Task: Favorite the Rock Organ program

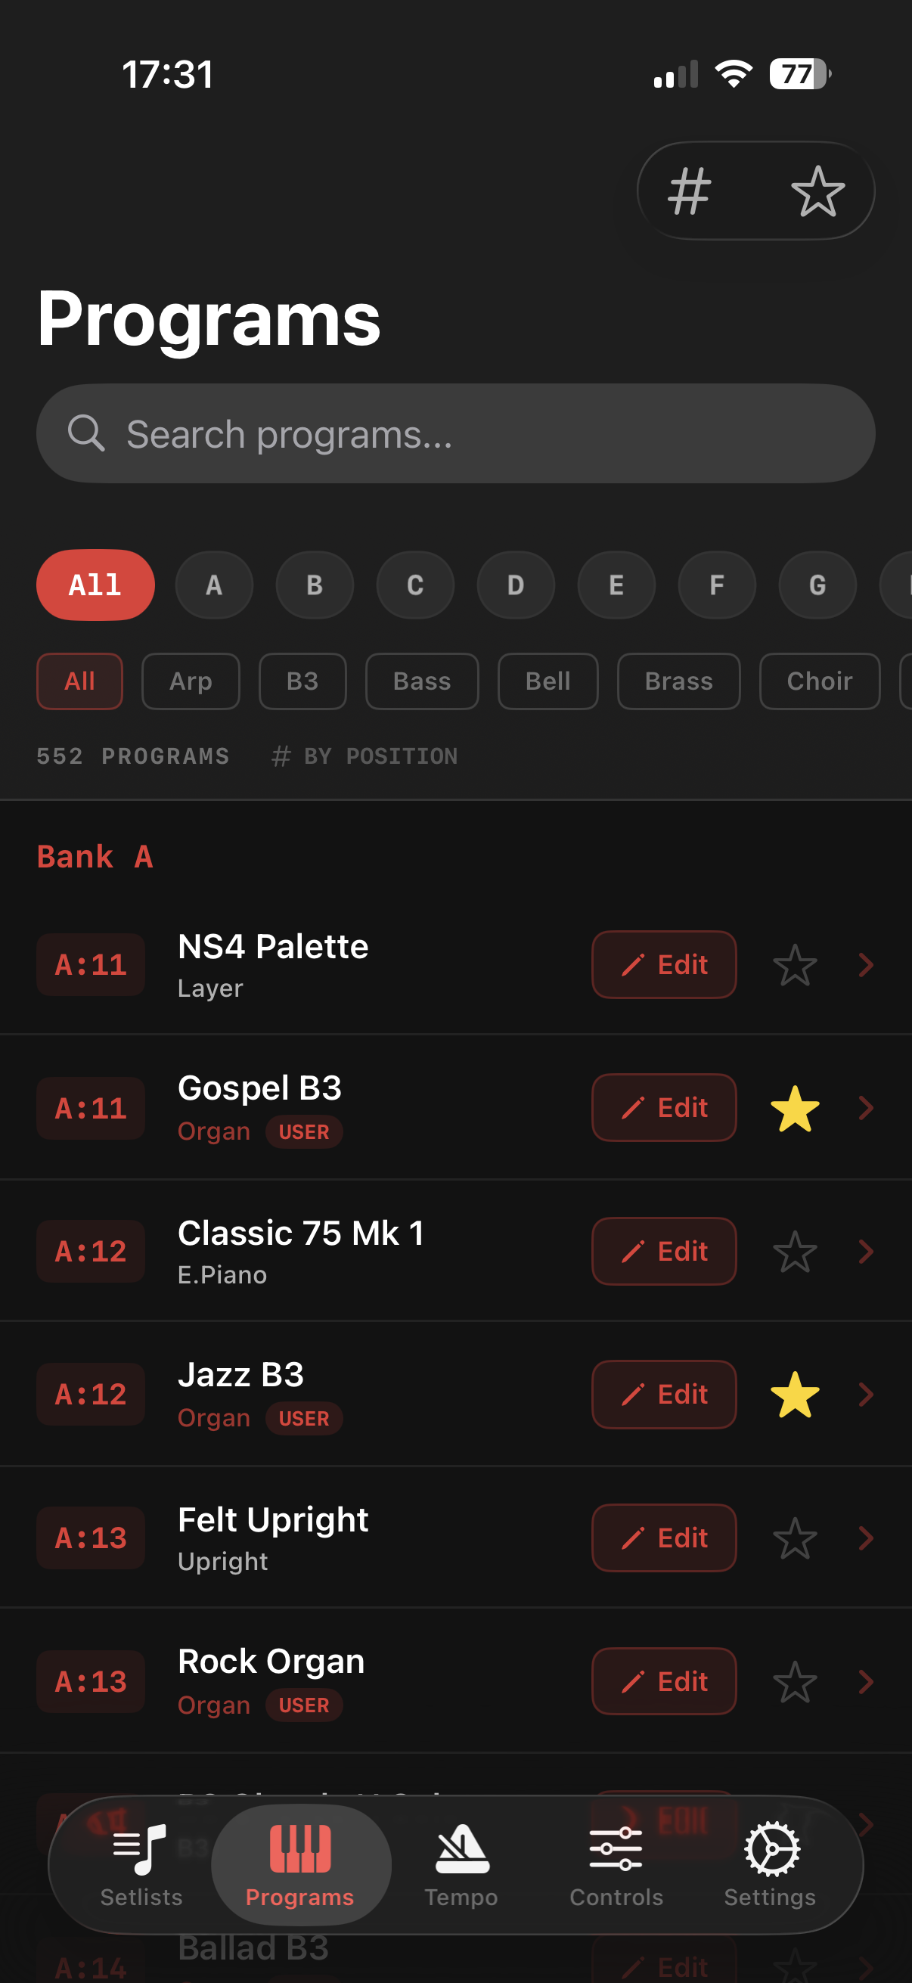Action: pos(794,1682)
